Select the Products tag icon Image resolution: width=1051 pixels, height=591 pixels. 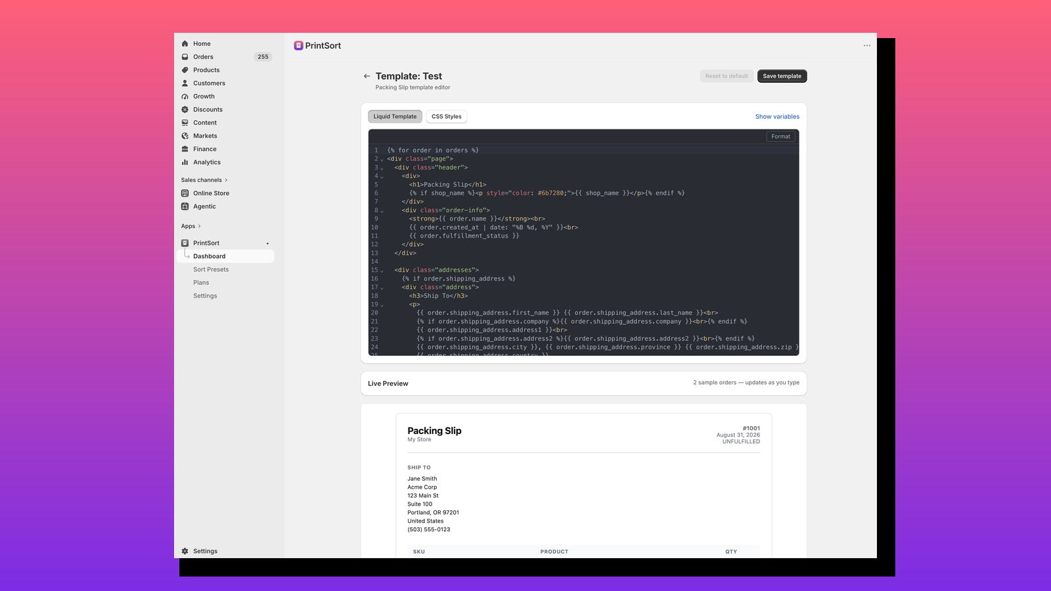pyautogui.click(x=185, y=70)
